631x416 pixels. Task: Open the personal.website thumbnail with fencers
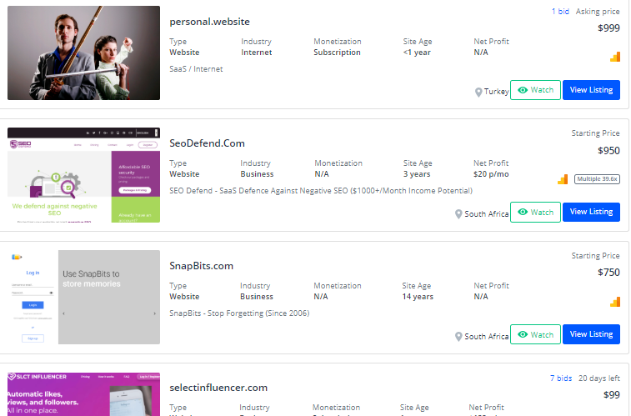(x=83, y=53)
